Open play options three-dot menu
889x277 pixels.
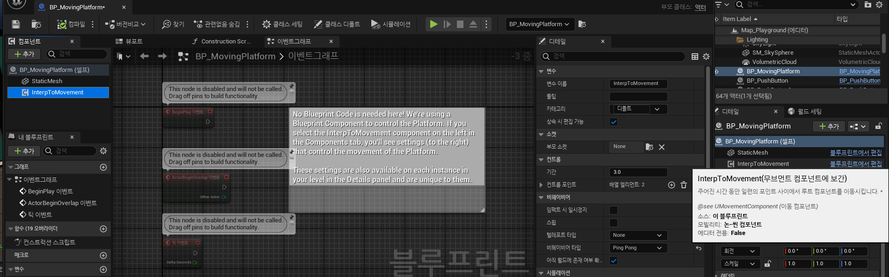pos(486,24)
